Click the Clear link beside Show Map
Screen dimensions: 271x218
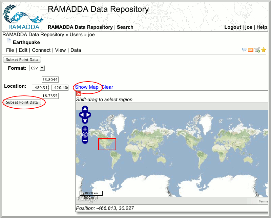[107, 87]
